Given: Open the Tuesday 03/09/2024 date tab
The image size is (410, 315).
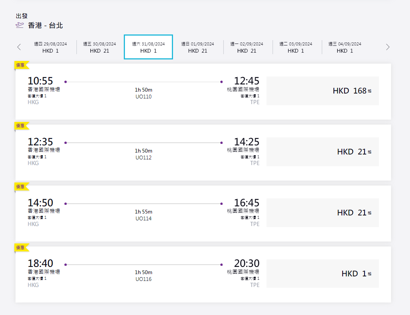Looking at the screenshot, I should [296, 47].
